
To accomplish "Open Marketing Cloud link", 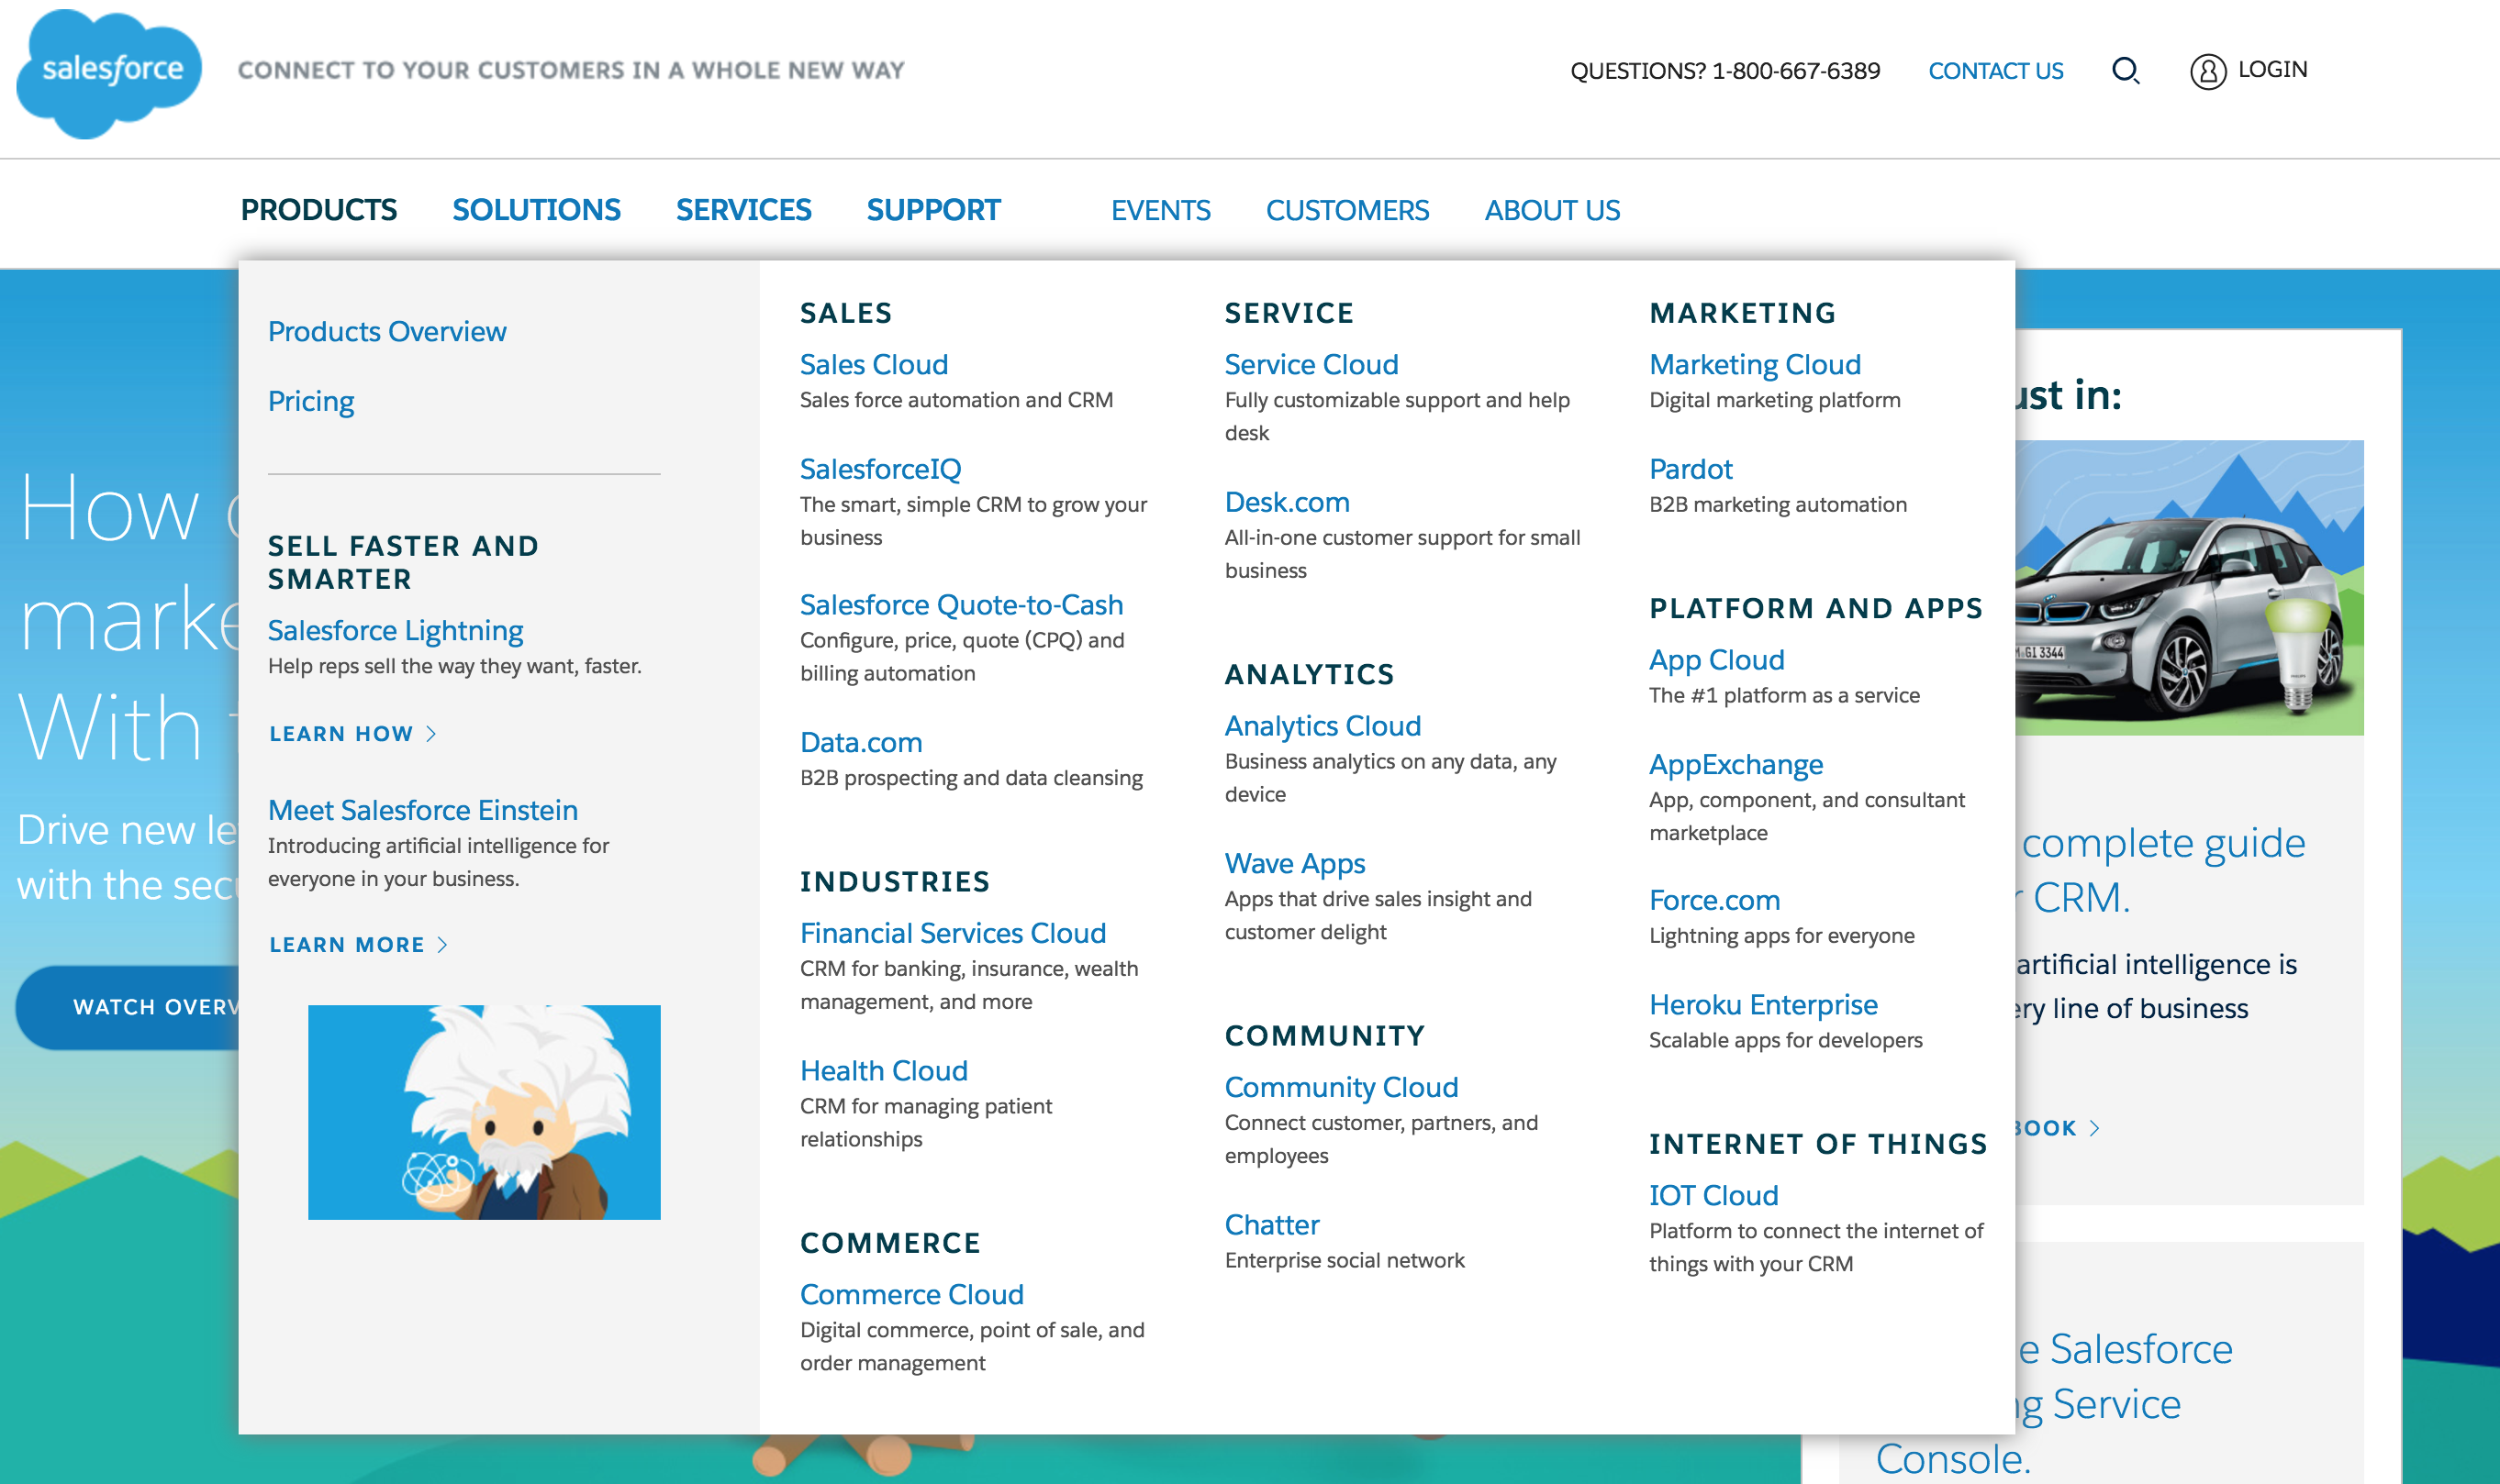I will (1755, 364).
